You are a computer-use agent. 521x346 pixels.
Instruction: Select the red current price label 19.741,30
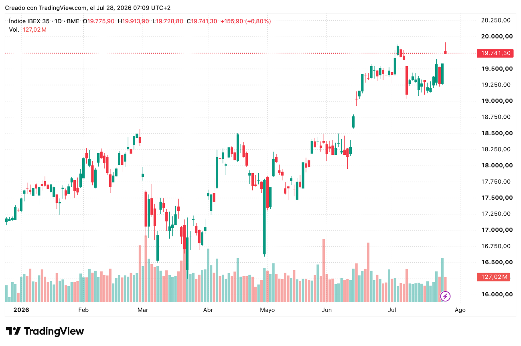point(495,53)
